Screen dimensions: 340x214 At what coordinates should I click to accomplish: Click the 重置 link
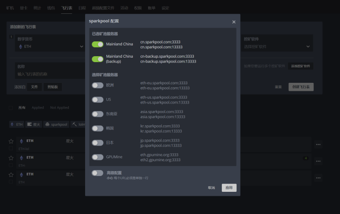[278, 87]
